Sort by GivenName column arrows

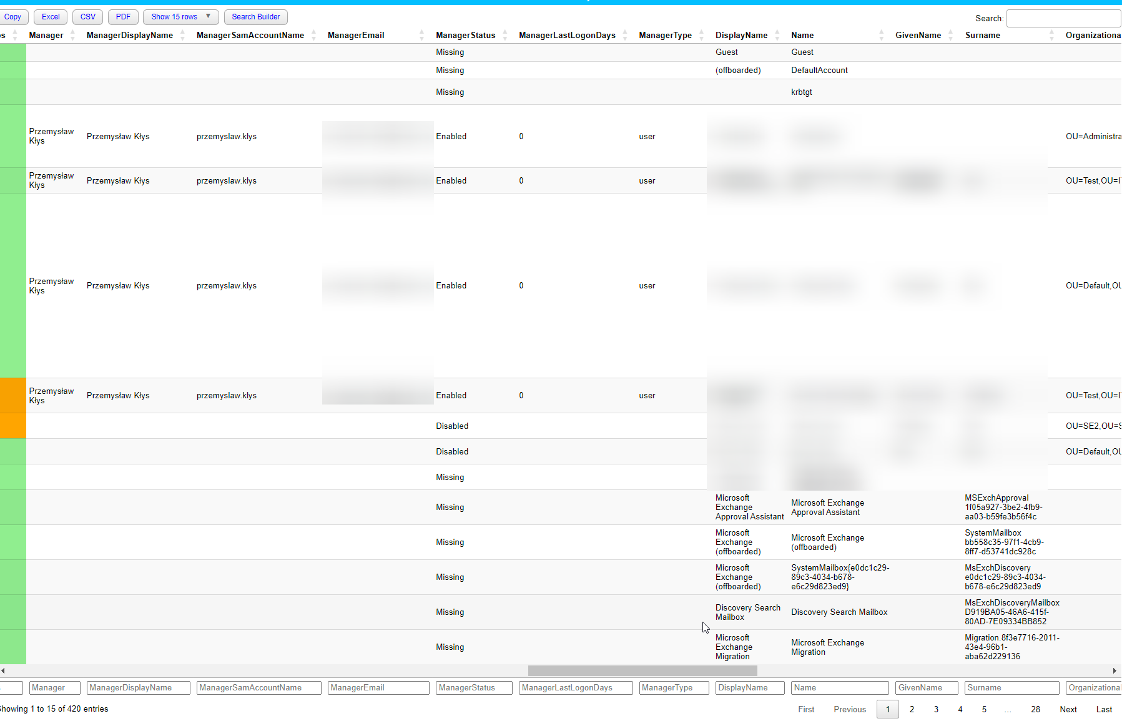[x=951, y=36]
